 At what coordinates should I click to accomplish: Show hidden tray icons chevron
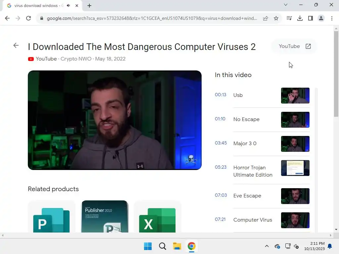click(267, 246)
